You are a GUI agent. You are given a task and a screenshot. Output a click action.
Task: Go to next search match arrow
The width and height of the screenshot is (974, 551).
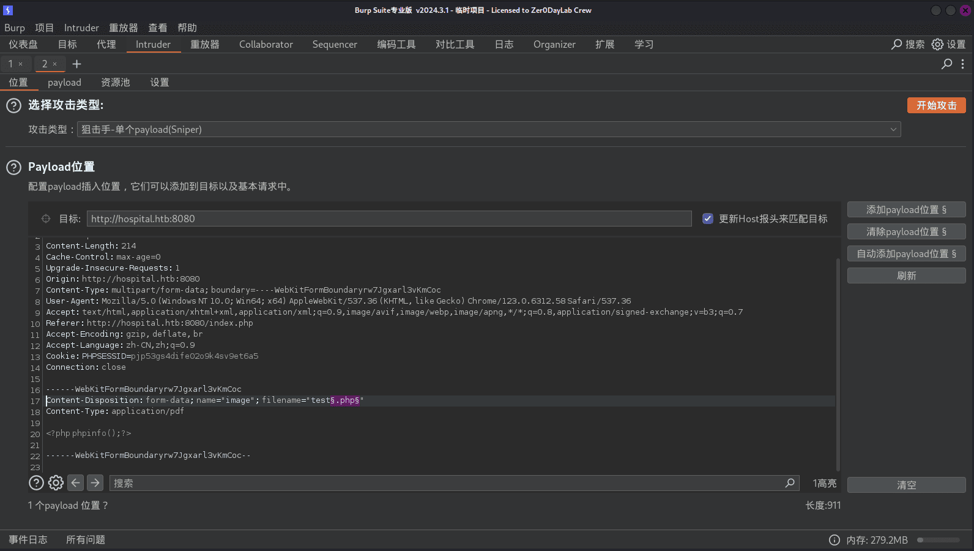click(x=95, y=483)
